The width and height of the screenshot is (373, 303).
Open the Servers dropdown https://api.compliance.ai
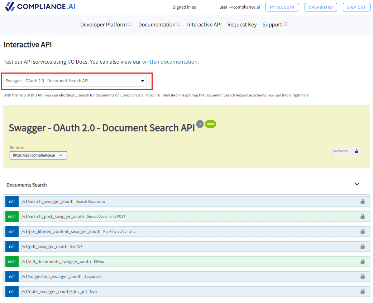(x=38, y=155)
